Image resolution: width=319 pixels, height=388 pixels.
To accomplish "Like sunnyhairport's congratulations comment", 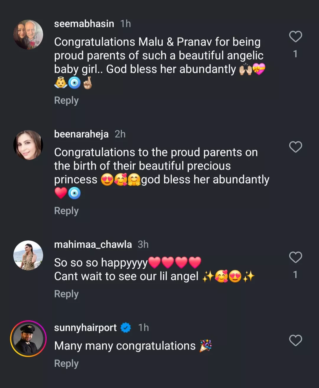I will [x=295, y=340].
